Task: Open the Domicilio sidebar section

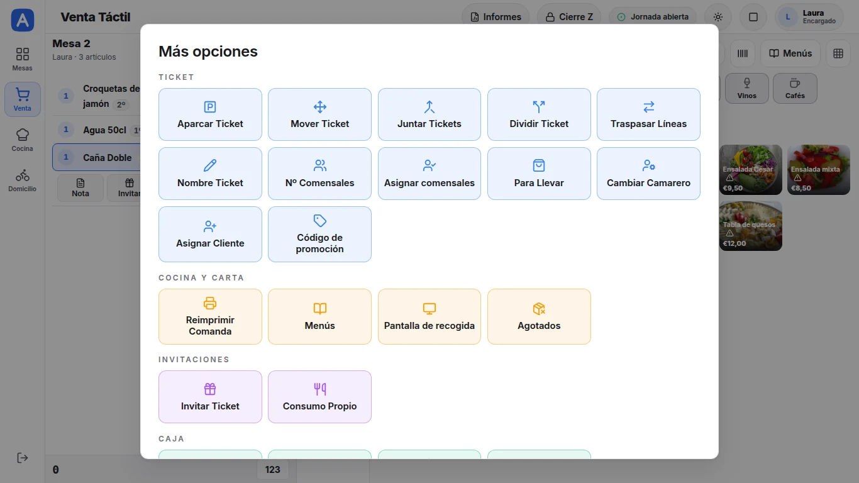Action: pyautogui.click(x=23, y=180)
